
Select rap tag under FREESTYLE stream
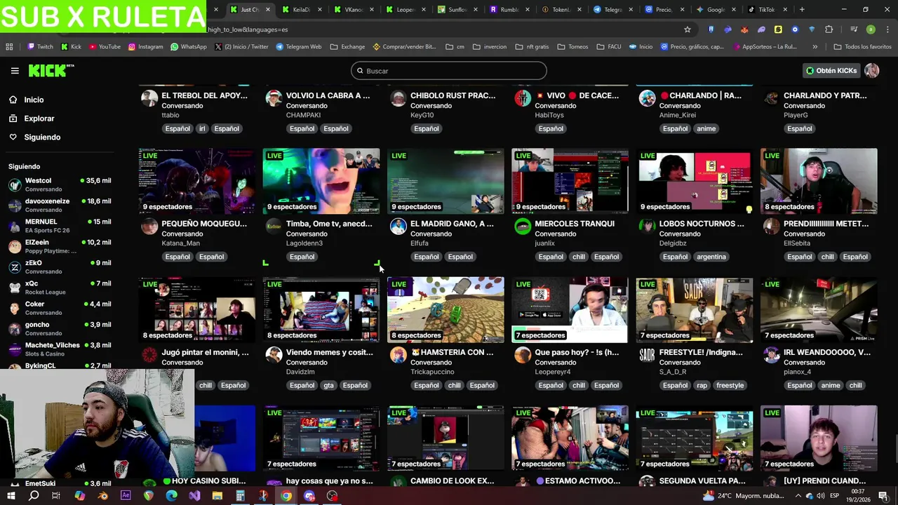point(702,385)
